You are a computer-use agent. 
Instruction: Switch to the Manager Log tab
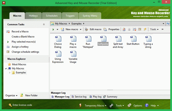[60, 97]
